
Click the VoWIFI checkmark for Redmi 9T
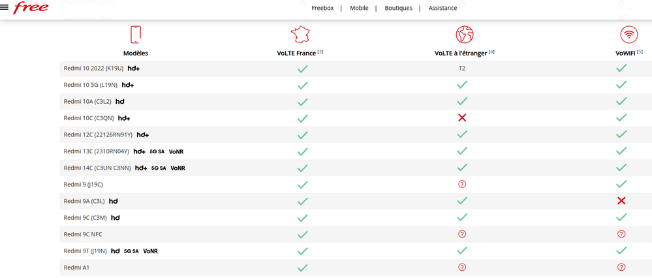click(621, 251)
